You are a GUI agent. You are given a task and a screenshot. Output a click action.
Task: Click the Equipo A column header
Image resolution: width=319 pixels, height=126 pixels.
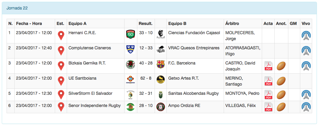coord(77,23)
